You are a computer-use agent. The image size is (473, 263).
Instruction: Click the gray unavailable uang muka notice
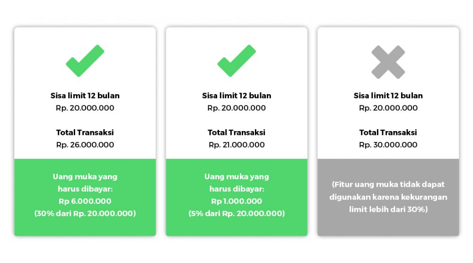pyautogui.click(x=388, y=197)
